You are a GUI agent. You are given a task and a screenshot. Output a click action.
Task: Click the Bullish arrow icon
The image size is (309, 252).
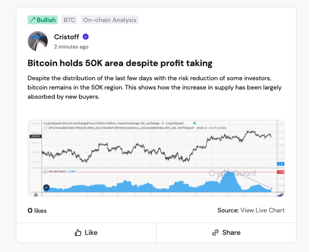pyautogui.click(x=32, y=20)
